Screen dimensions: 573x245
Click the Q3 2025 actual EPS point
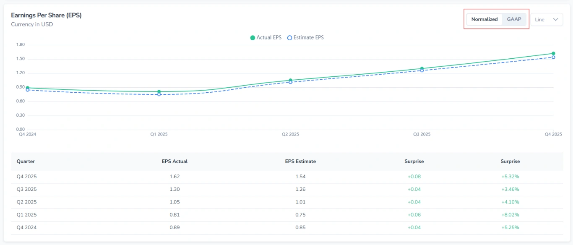point(422,67)
